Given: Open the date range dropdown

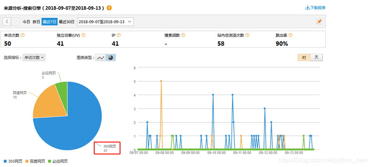Looking at the screenshot, I should pos(105,22).
